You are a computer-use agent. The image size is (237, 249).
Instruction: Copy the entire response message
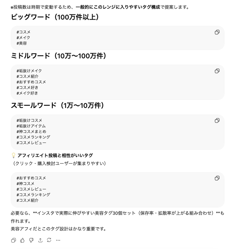tap(14, 240)
